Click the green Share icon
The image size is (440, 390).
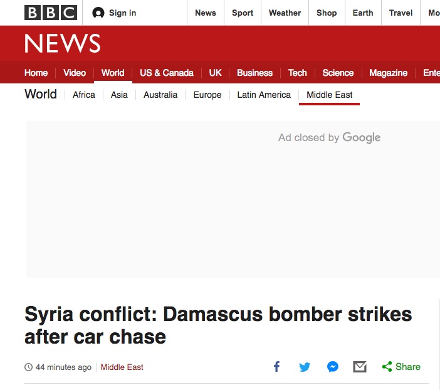(x=387, y=367)
